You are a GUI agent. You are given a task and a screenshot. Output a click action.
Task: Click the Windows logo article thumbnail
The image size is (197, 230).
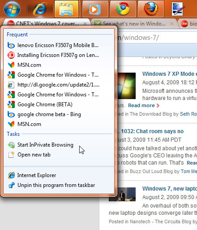tap(127, 86)
